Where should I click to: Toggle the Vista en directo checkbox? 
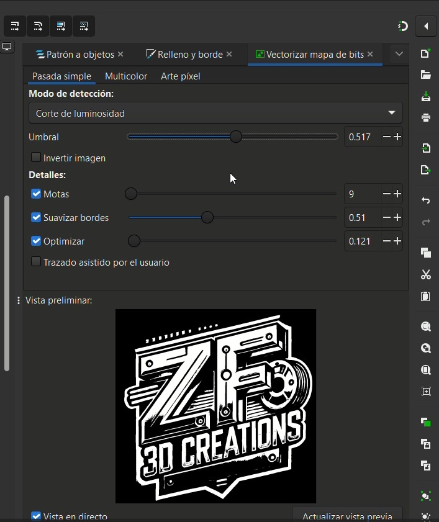tap(35, 516)
